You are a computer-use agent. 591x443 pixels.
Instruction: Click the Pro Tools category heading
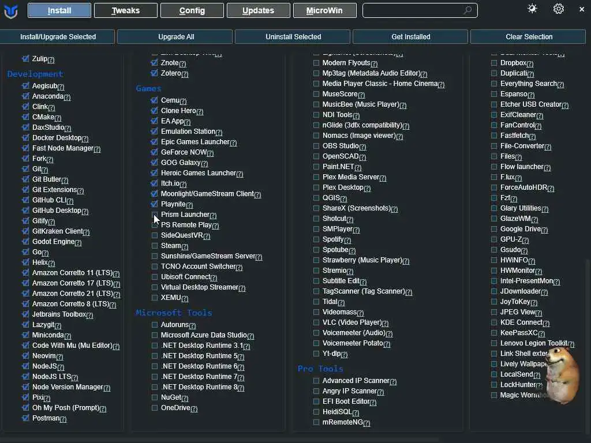click(x=320, y=369)
